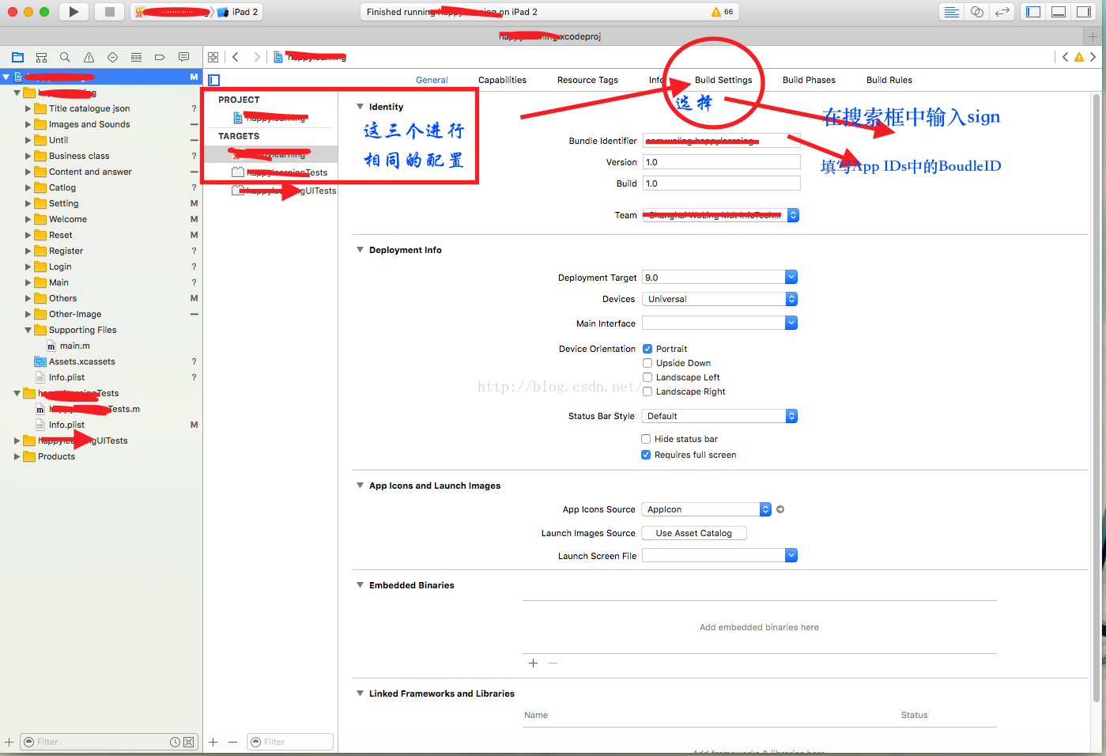Click the 66 warnings indicator

[x=723, y=12]
